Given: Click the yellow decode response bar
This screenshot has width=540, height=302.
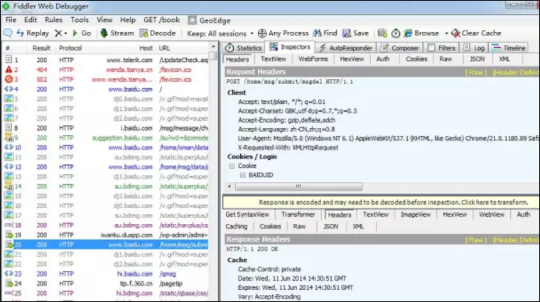Looking at the screenshot, I should [381, 202].
